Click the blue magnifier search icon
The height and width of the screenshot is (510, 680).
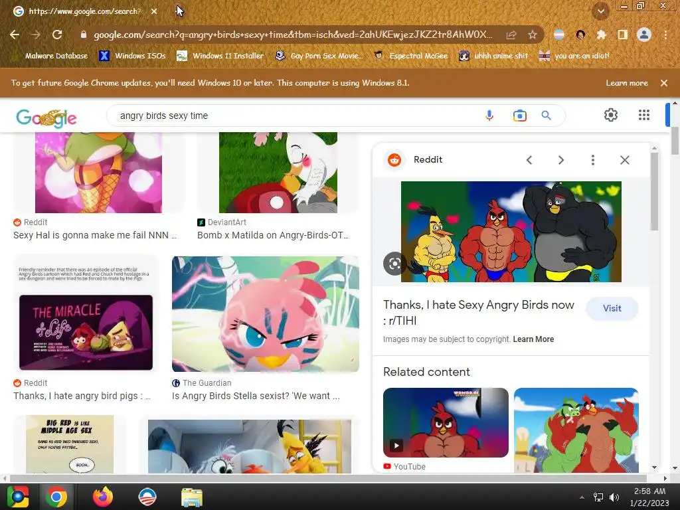tap(546, 116)
